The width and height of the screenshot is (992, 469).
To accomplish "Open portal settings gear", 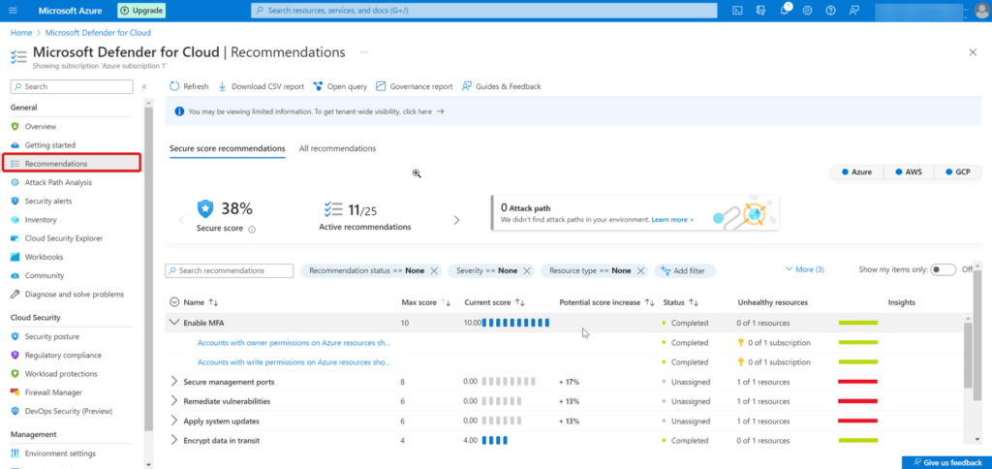I will coord(807,11).
